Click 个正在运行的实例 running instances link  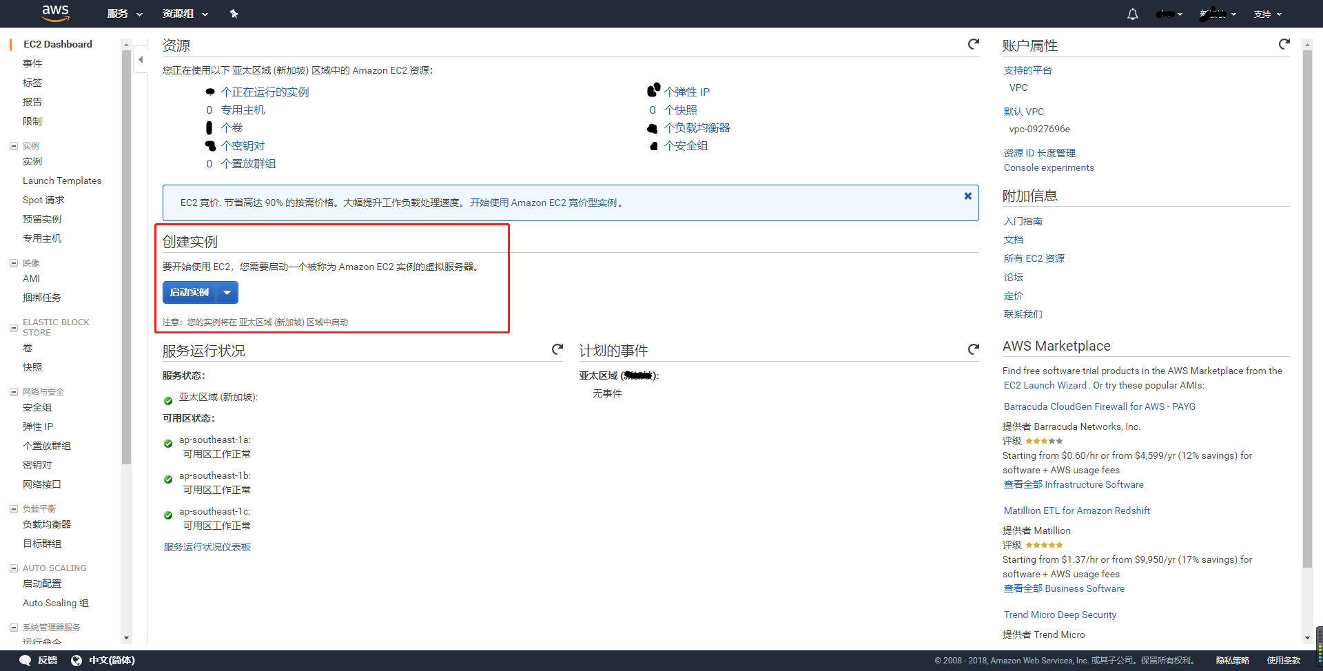[265, 92]
